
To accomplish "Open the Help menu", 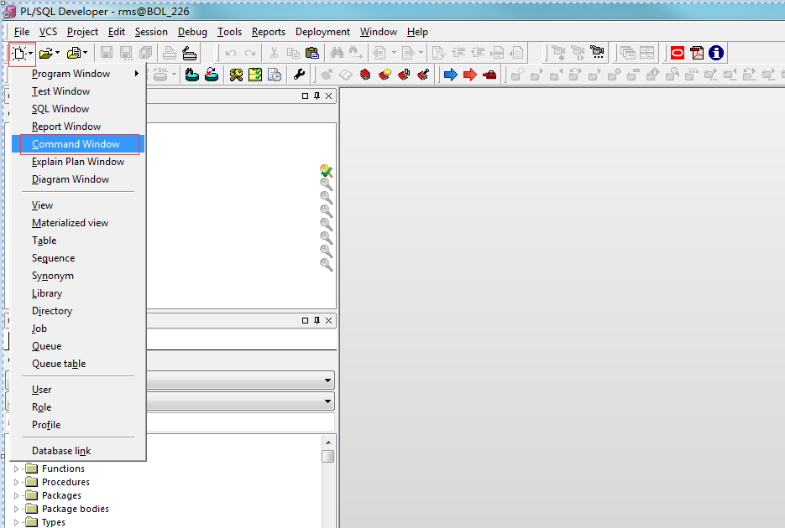I will pyautogui.click(x=417, y=32).
